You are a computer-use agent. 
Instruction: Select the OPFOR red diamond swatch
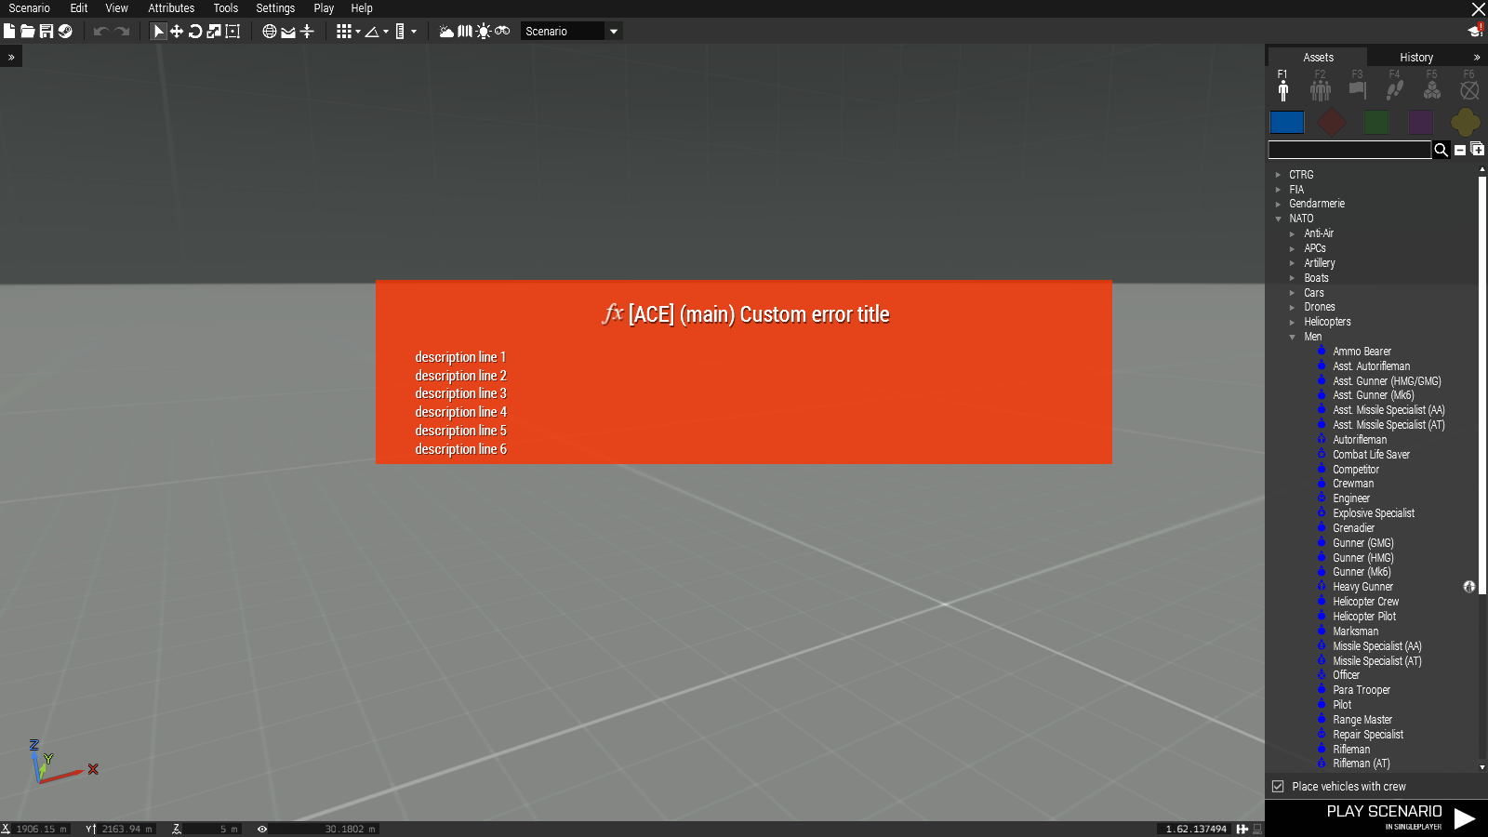pos(1332,122)
